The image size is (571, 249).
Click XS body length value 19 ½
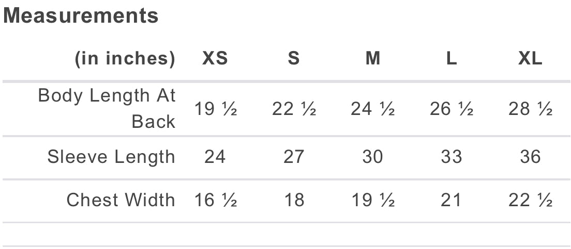(x=216, y=109)
